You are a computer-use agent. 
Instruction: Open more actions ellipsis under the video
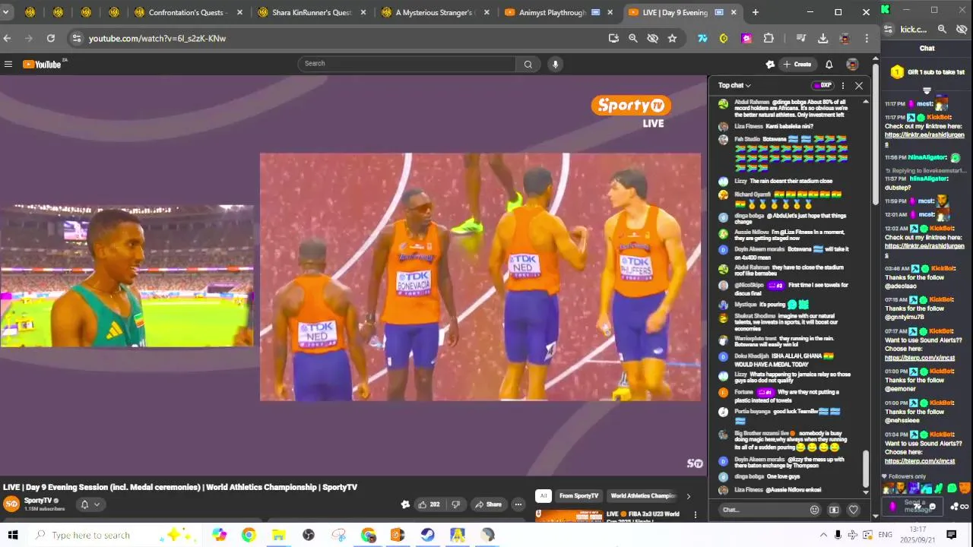tap(518, 504)
